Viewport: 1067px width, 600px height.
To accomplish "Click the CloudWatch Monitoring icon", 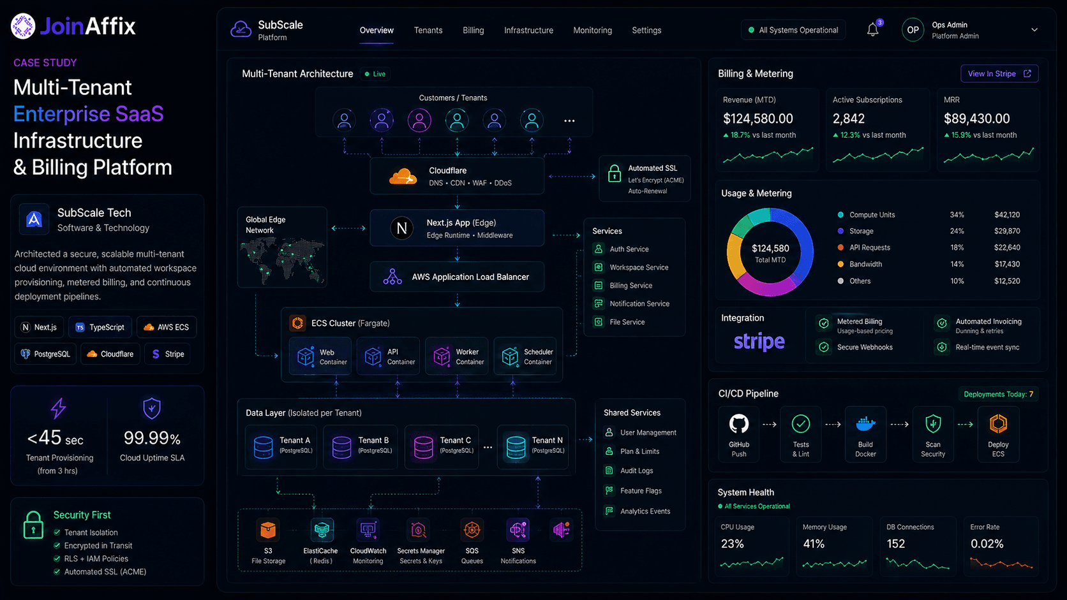I will [x=368, y=530].
